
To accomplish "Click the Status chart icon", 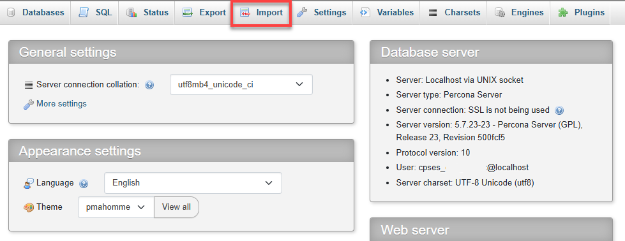I will tap(132, 13).
